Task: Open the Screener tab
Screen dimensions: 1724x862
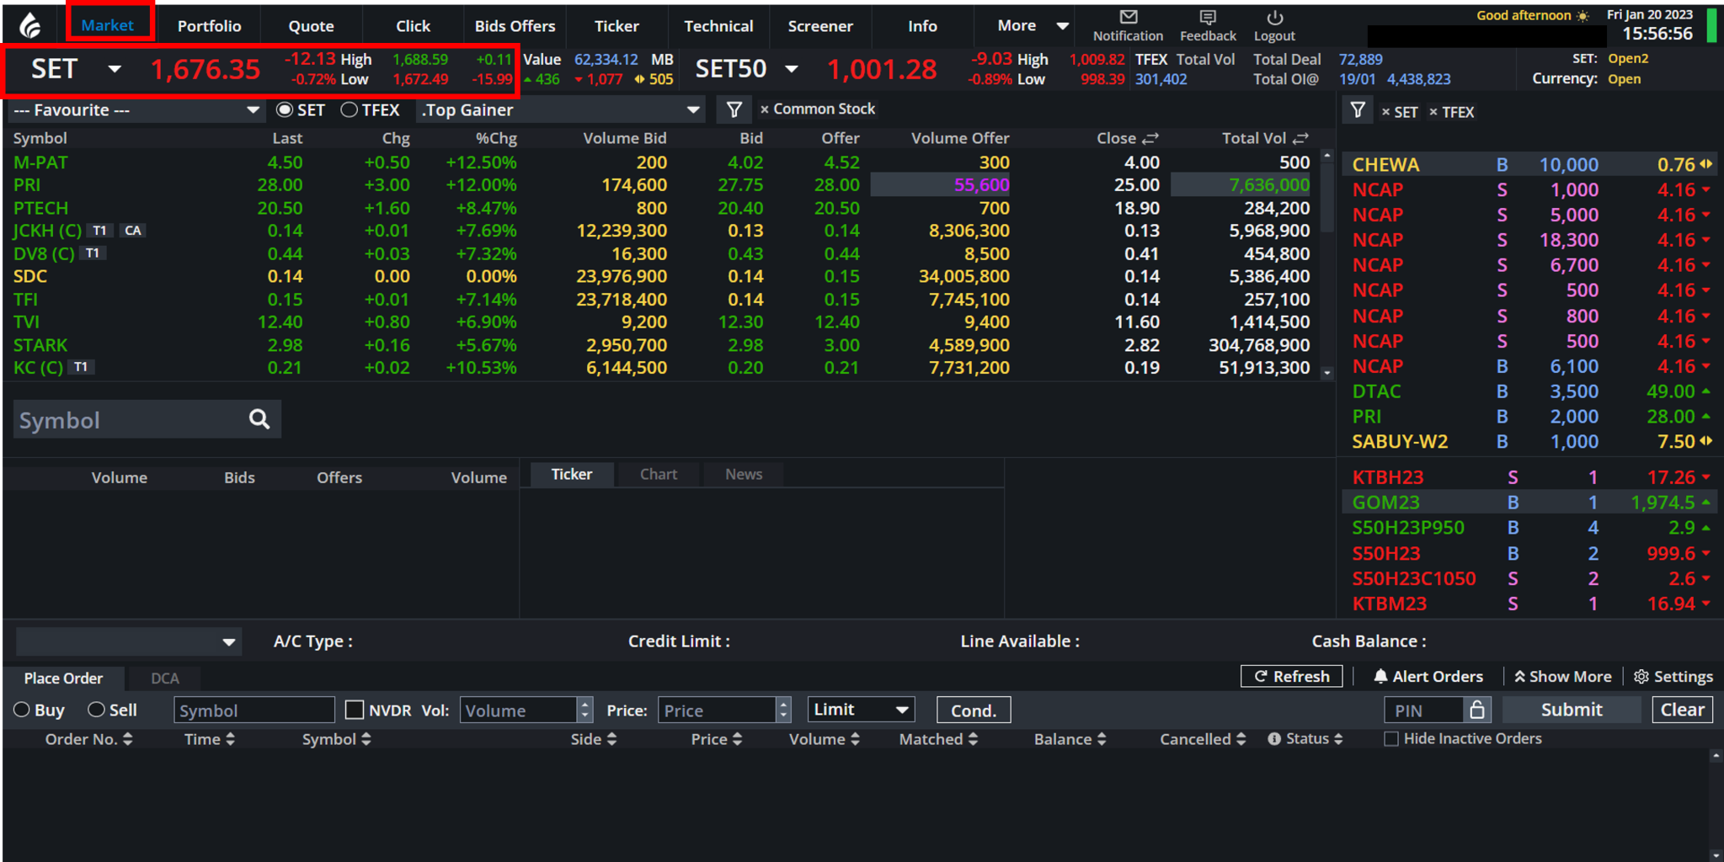Action: tap(820, 26)
